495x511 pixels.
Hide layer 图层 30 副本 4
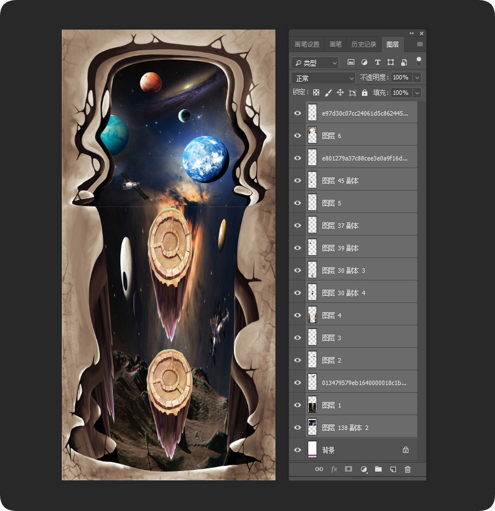pos(297,292)
